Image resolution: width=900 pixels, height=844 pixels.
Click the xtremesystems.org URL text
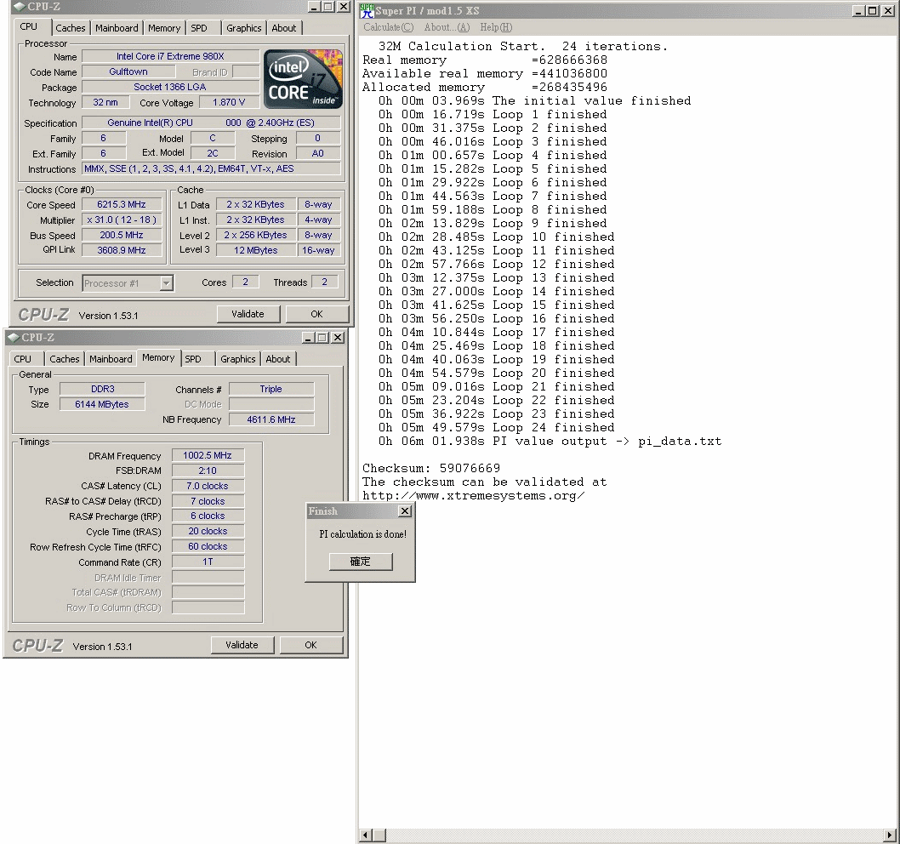point(474,495)
